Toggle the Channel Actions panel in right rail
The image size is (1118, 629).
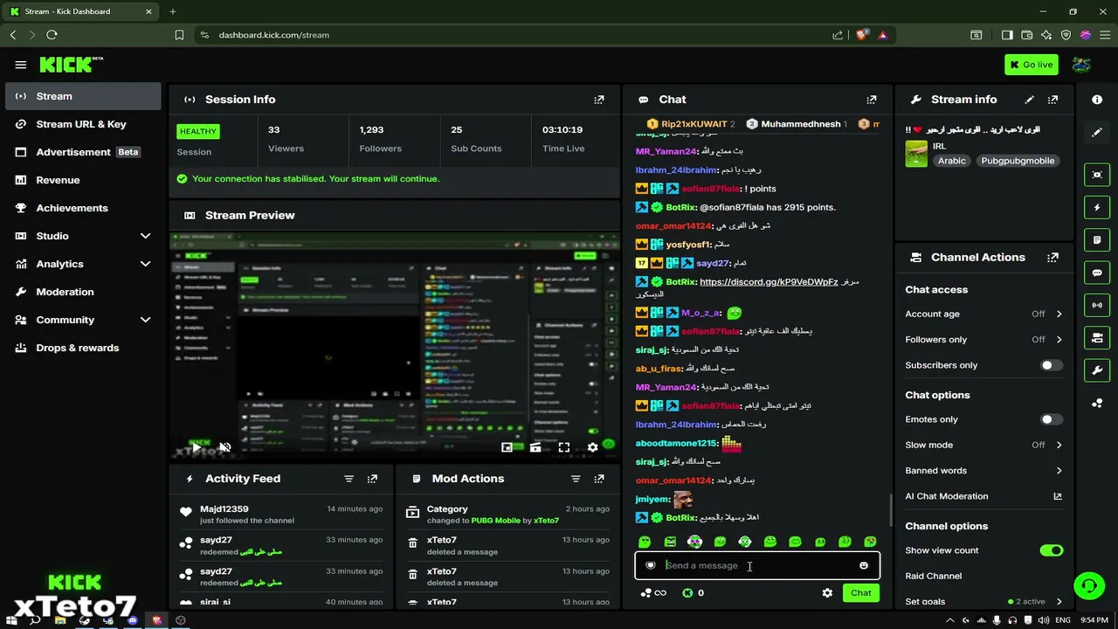[1097, 337]
